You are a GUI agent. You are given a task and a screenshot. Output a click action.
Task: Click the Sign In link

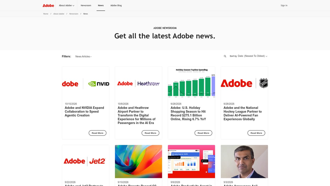284,5
